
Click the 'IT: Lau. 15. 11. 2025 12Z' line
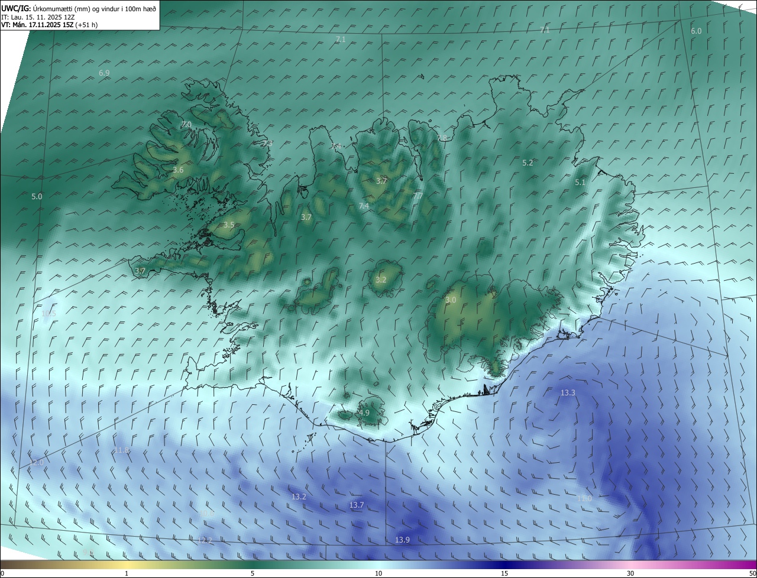point(38,17)
